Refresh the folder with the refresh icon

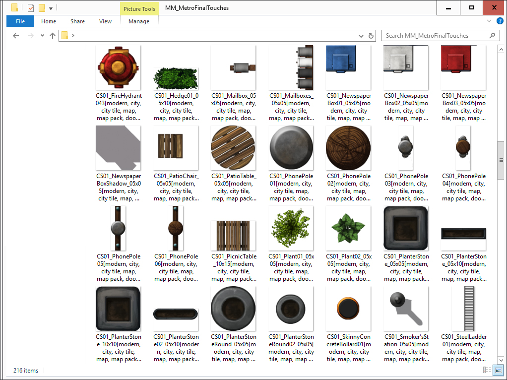point(371,36)
